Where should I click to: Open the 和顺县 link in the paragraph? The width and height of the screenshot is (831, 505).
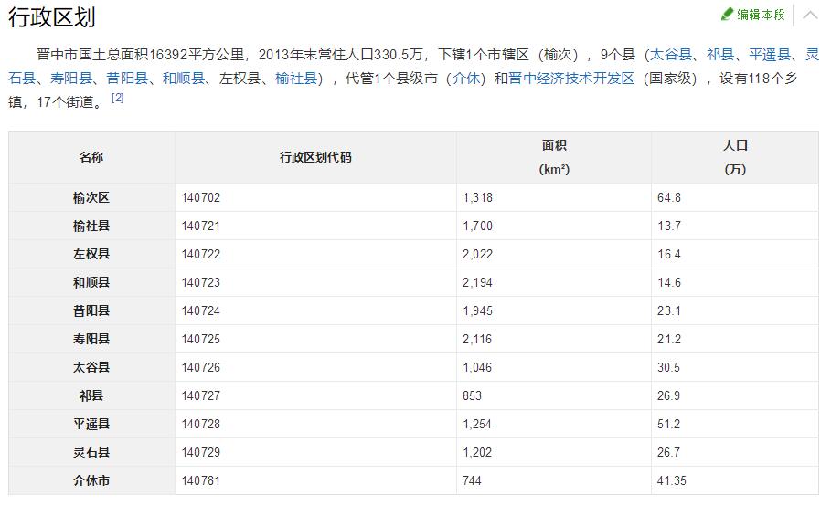(183, 79)
